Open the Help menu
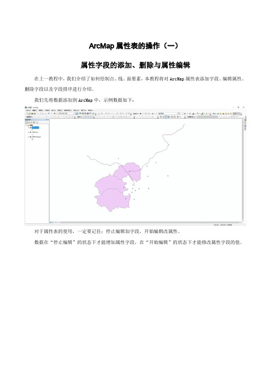271x384 pixels. [x=90, y=110]
